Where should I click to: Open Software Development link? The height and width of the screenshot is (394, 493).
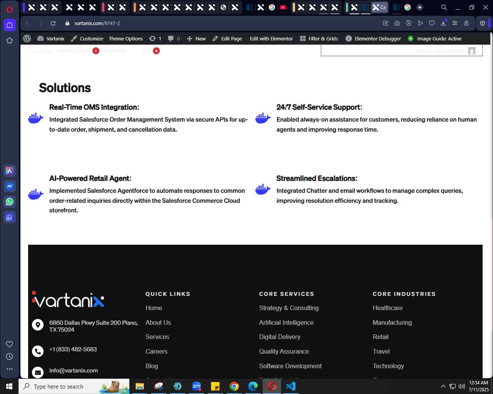tap(290, 366)
